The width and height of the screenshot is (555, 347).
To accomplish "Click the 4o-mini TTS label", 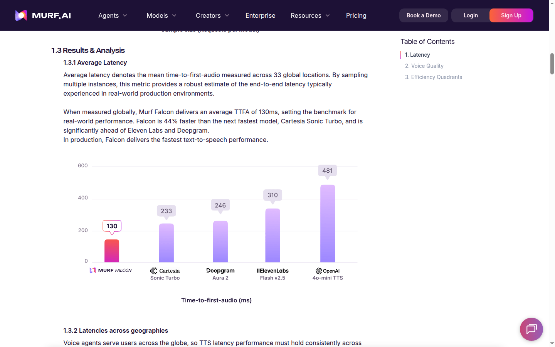I will [328, 278].
